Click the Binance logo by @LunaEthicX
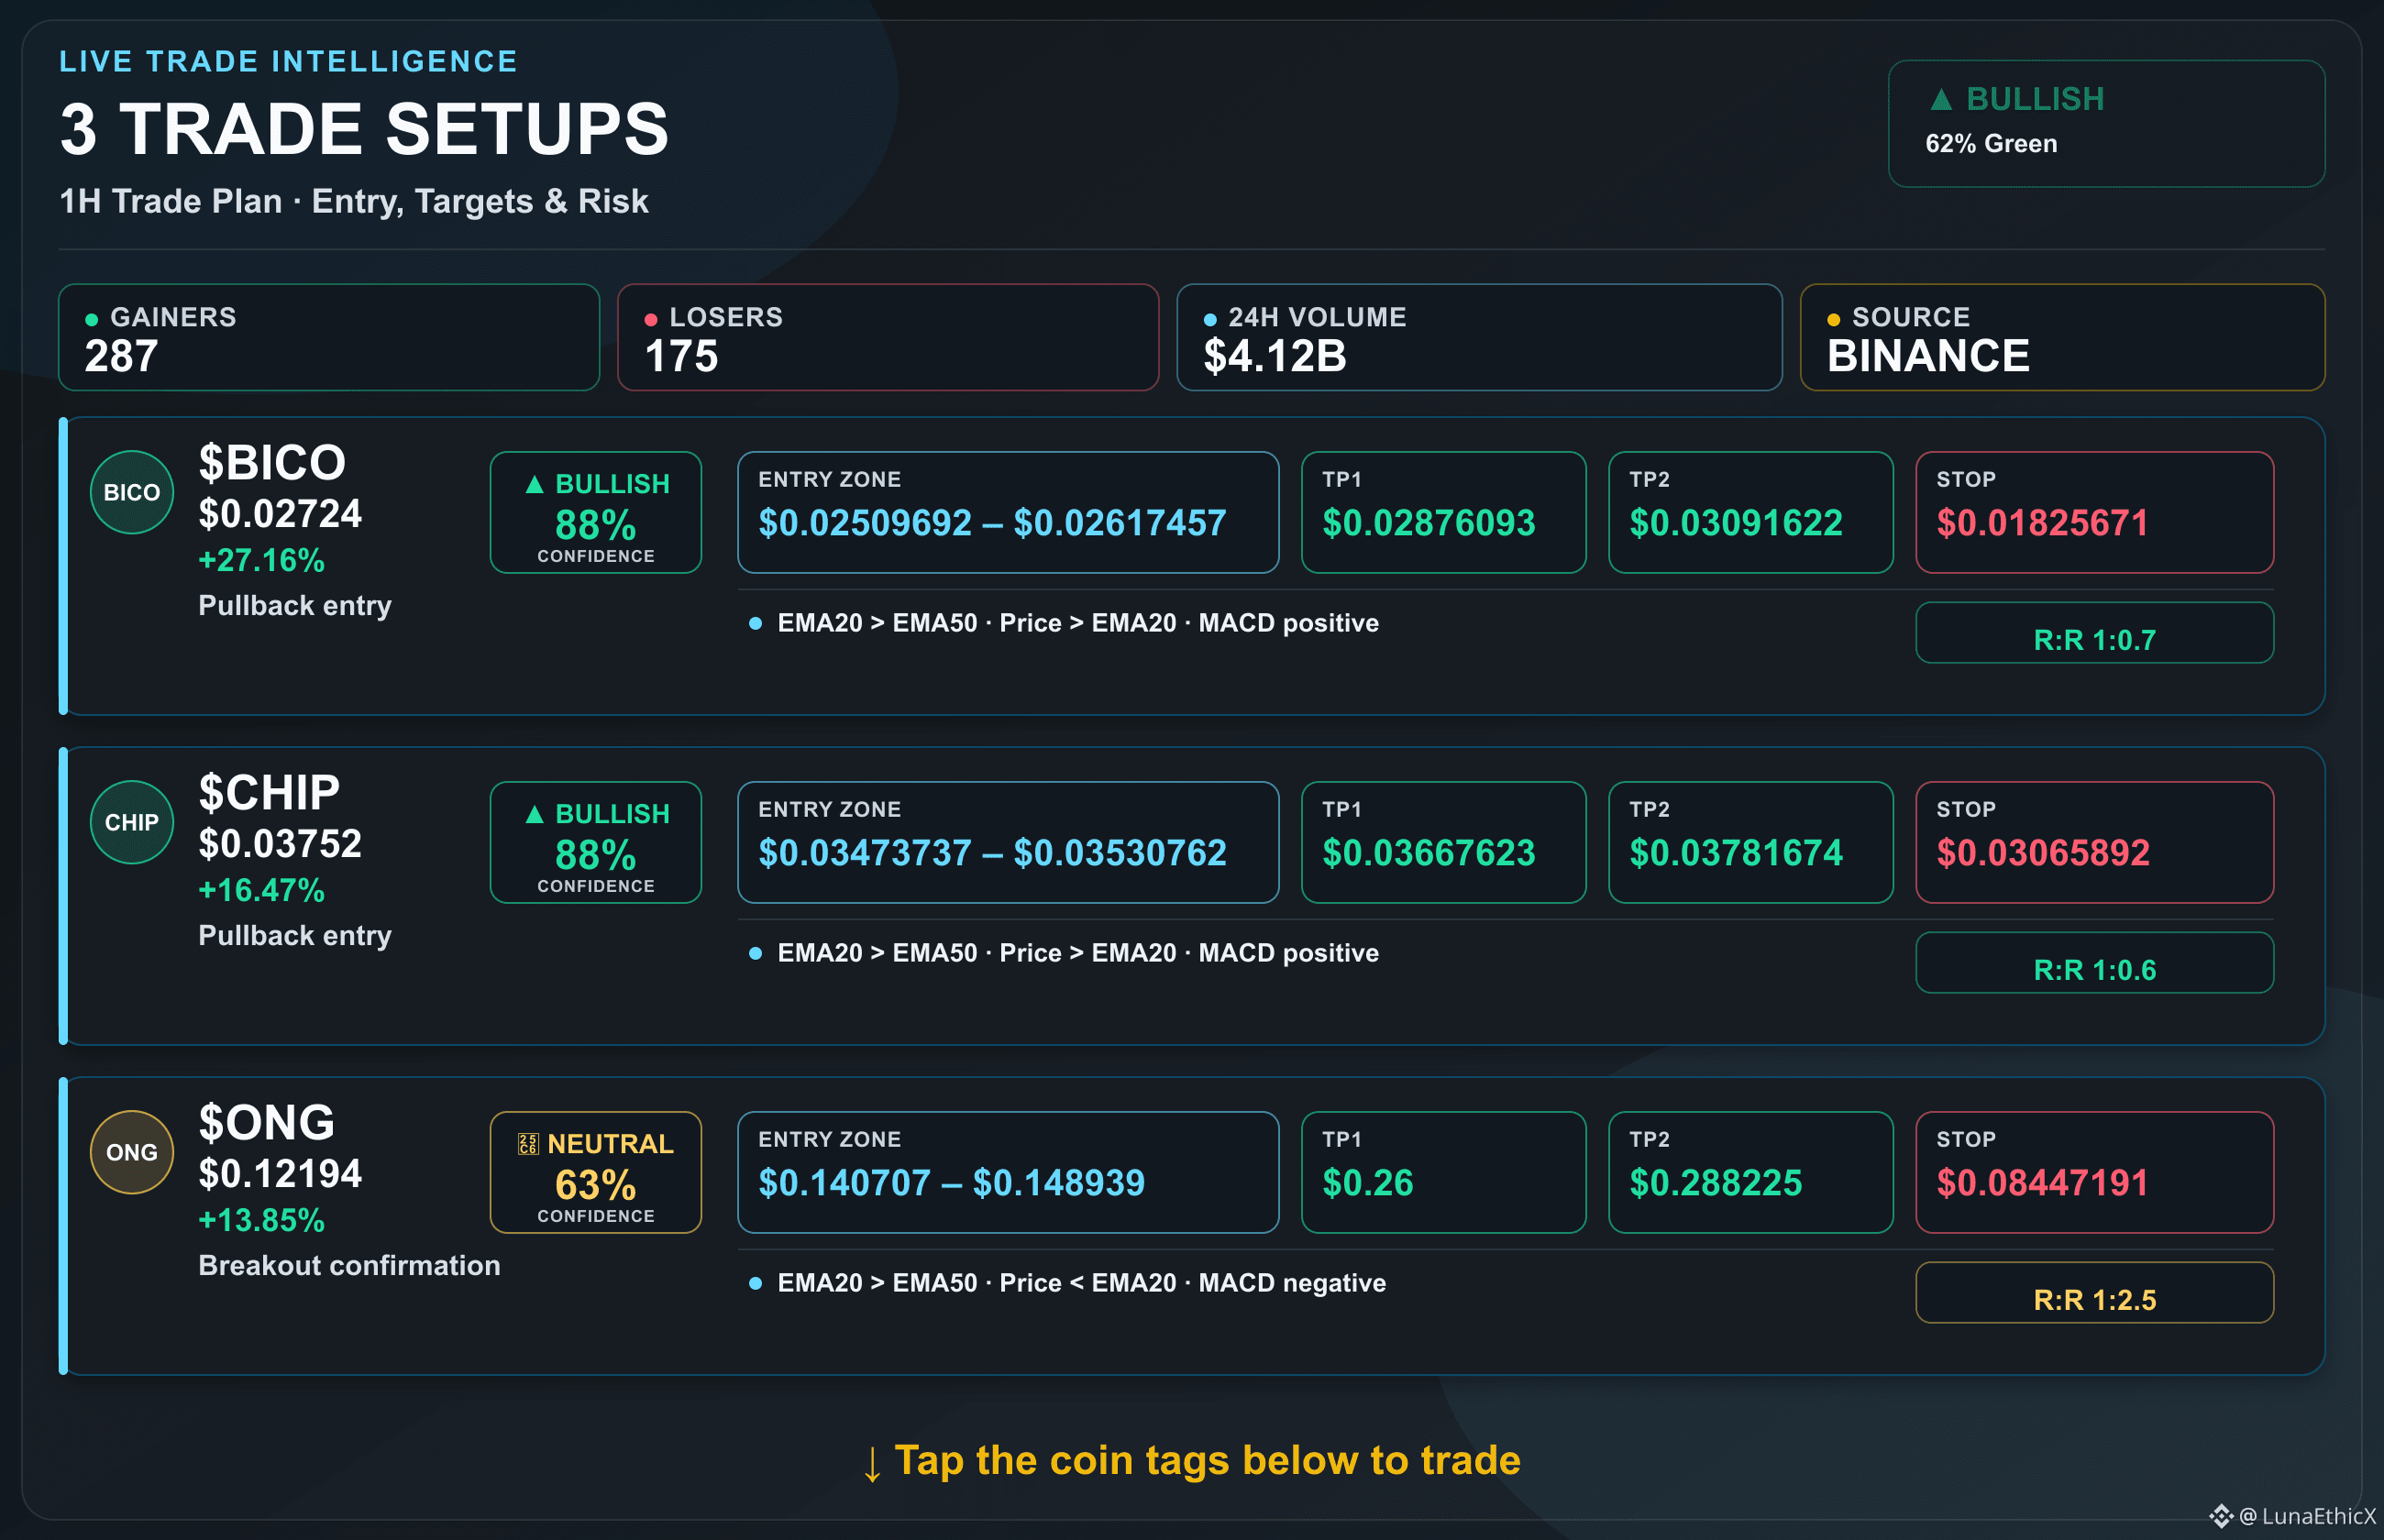The height and width of the screenshot is (1540, 2384). click(2221, 1516)
